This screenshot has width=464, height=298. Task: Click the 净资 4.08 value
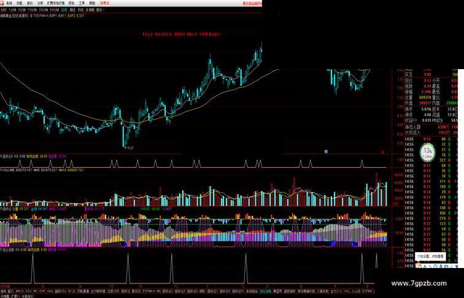click(427, 115)
